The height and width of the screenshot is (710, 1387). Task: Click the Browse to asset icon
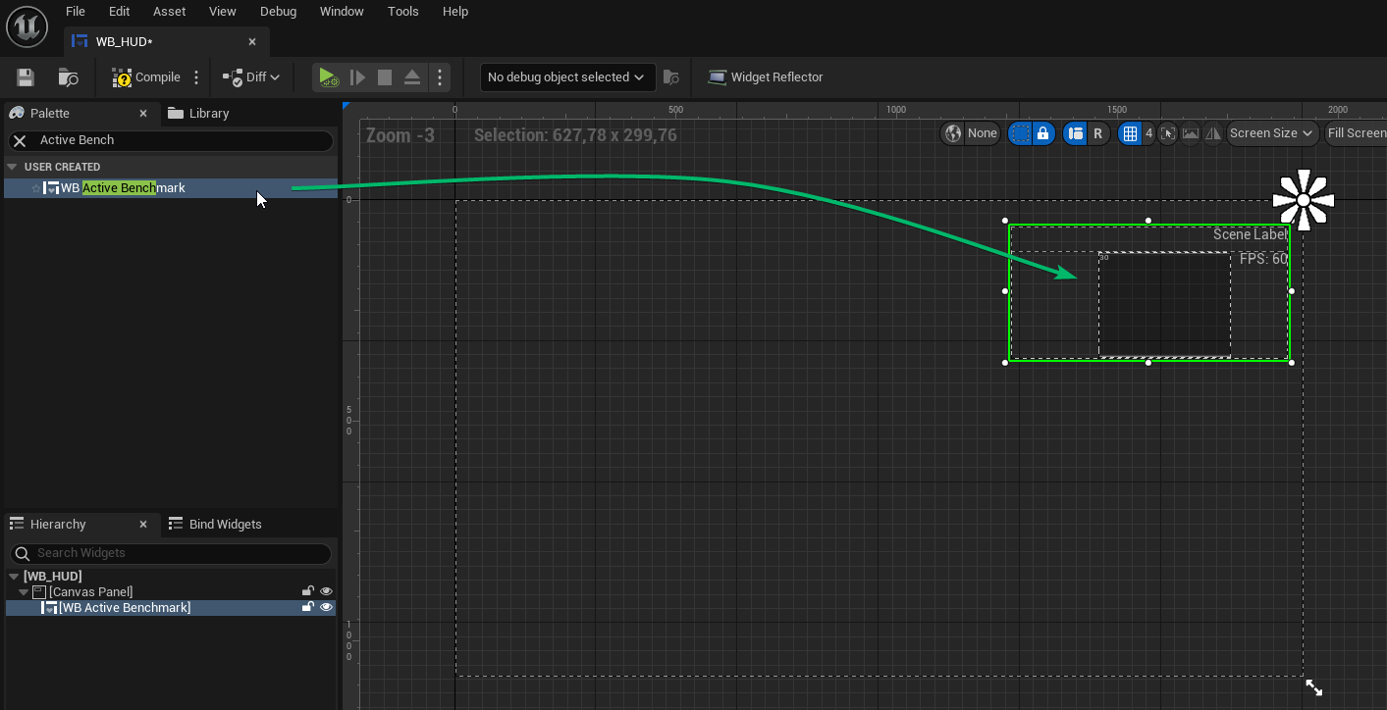[68, 77]
